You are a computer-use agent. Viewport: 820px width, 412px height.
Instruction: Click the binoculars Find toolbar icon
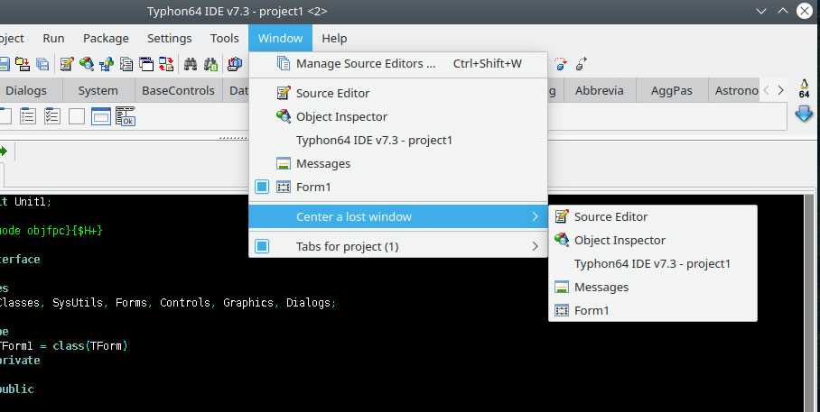(x=191, y=64)
